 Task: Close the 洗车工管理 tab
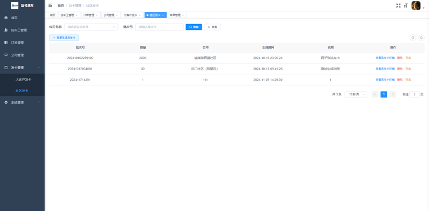point(76,16)
